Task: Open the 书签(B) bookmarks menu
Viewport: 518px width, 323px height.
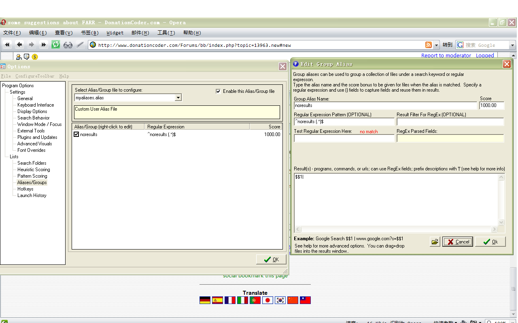Action: tap(90, 33)
